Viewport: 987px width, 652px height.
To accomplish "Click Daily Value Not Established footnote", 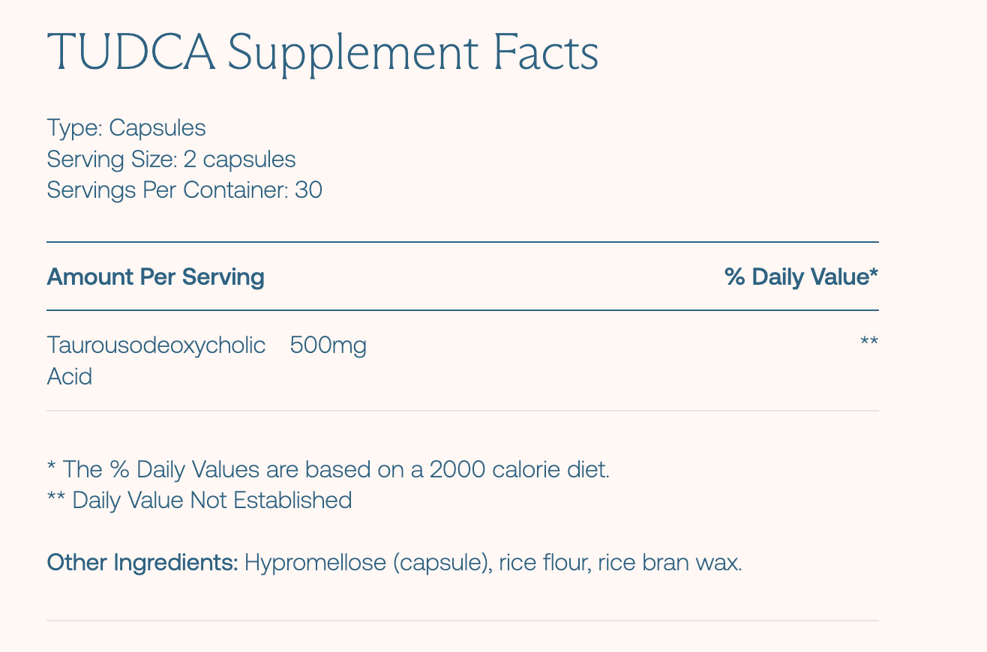I will click(x=199, y=500).
